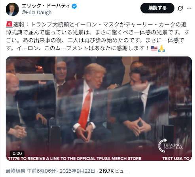Click the 2025年9月22日 date
This screenshot has width=195, height=177.
coord(77,171)
